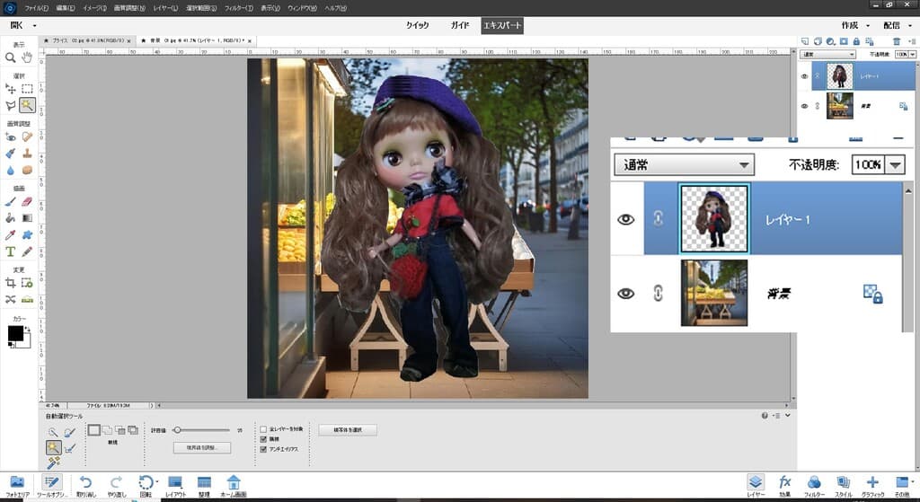Open the 整理 organizer icon

pyautogui.click(x=204, y=483)
